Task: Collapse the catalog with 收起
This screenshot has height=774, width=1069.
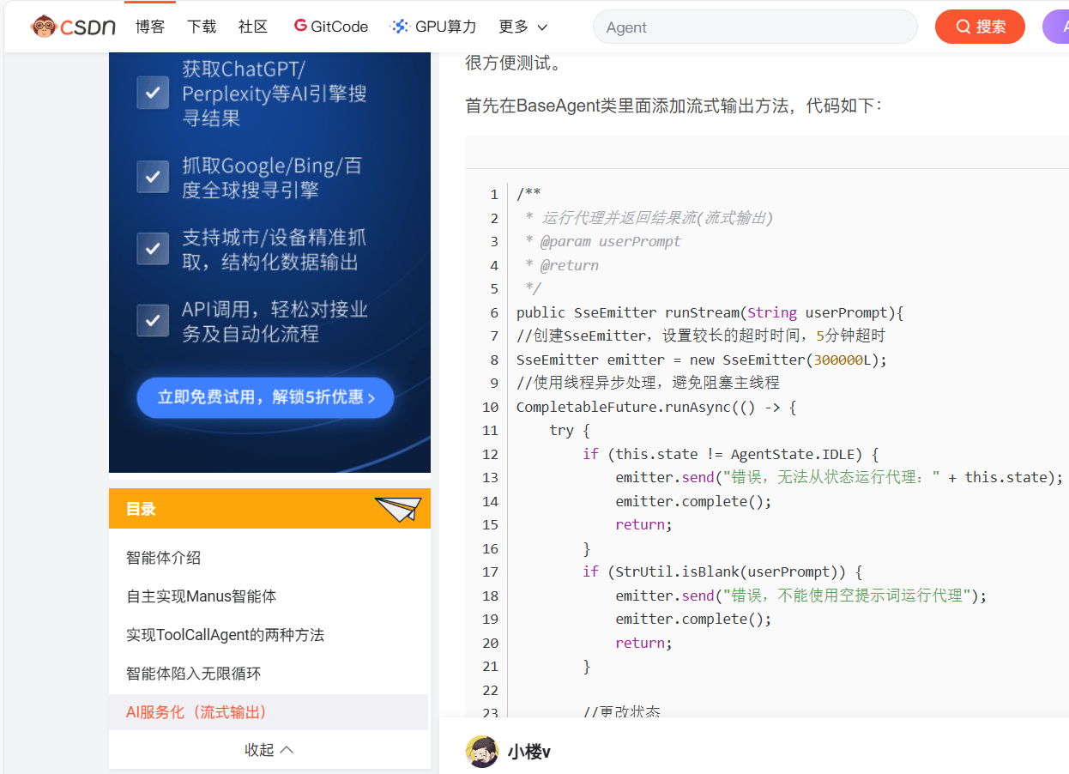Action: 269,750
